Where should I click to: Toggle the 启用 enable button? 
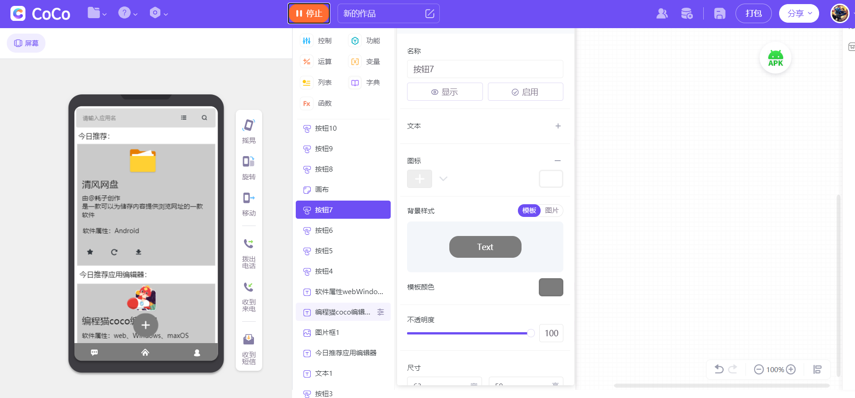click(526, 92)
